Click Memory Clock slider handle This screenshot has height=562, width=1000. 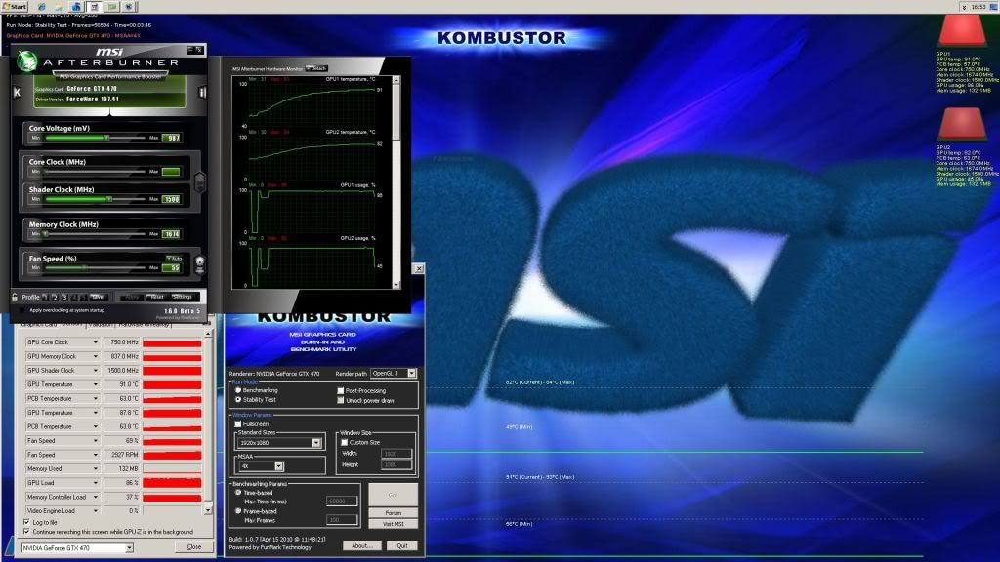coord(45,234)
